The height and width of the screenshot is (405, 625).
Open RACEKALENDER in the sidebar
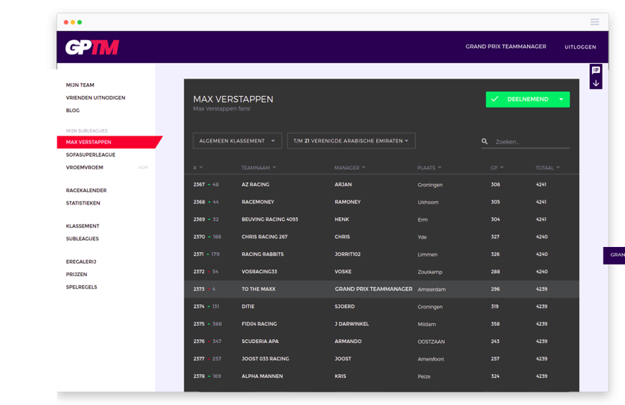(86, 190)
